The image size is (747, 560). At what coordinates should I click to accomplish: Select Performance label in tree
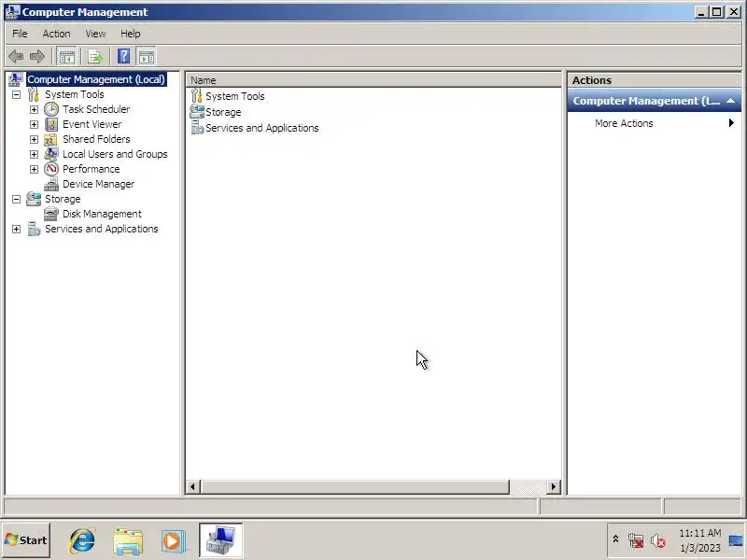[x=91, y=169]
